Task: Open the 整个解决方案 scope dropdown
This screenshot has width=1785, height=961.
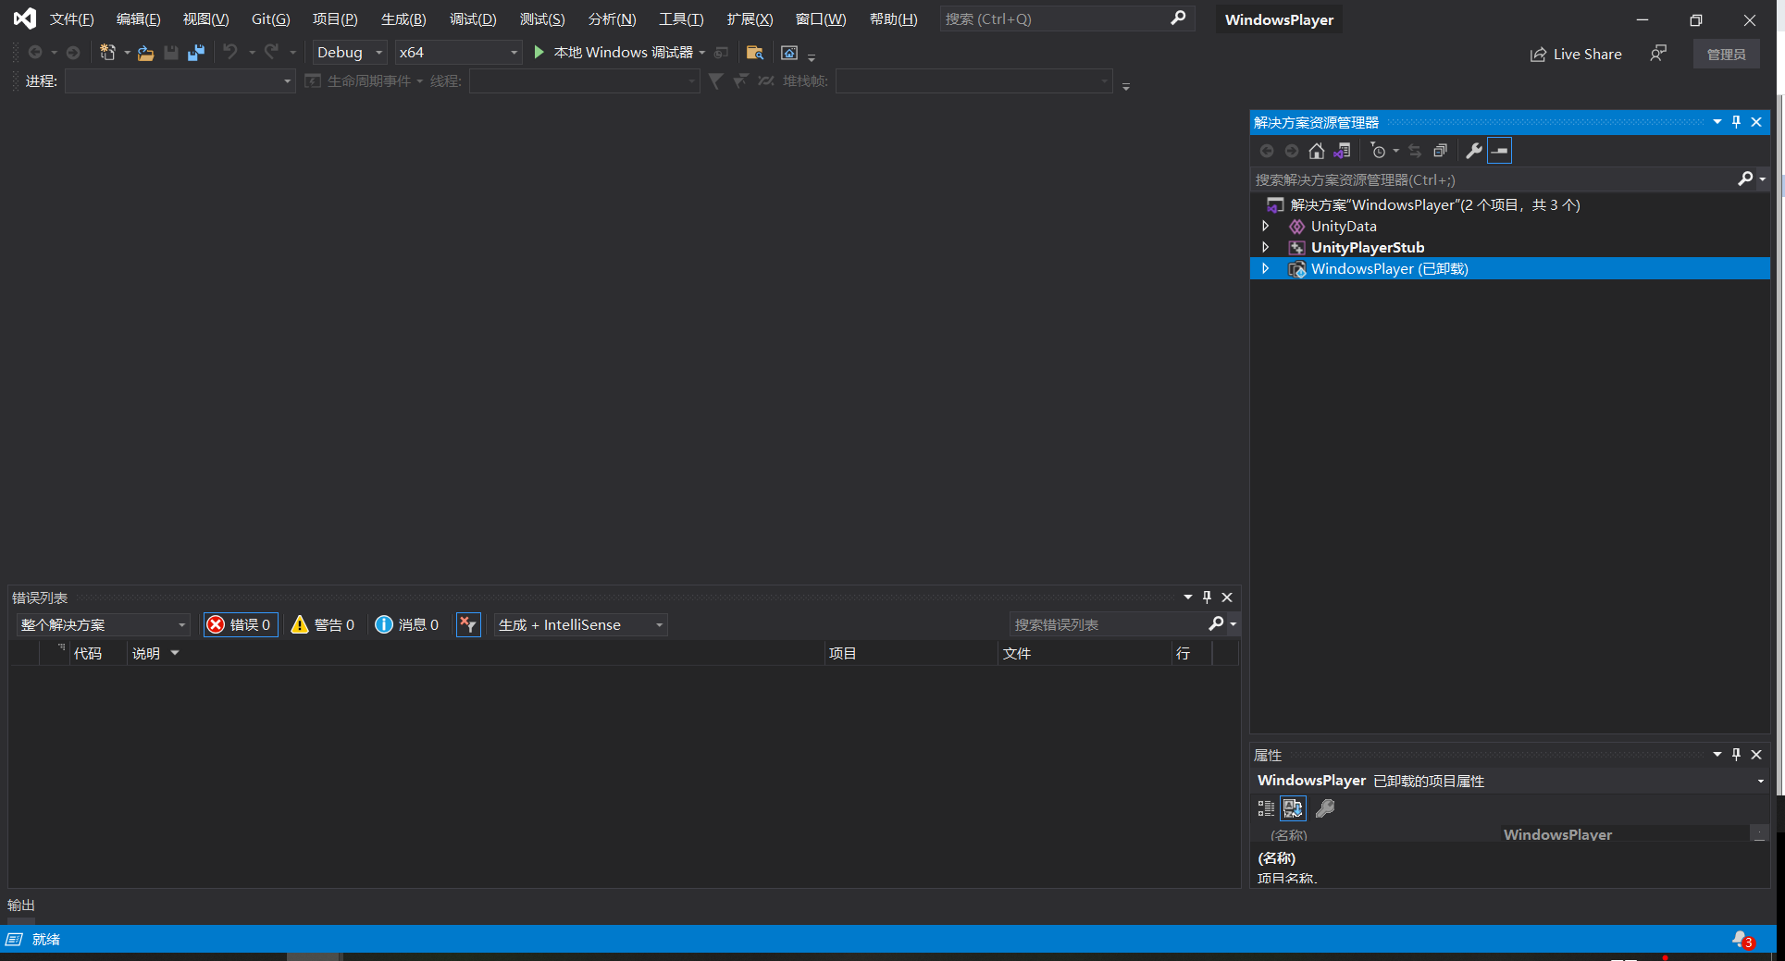Action: coord(103,625)
